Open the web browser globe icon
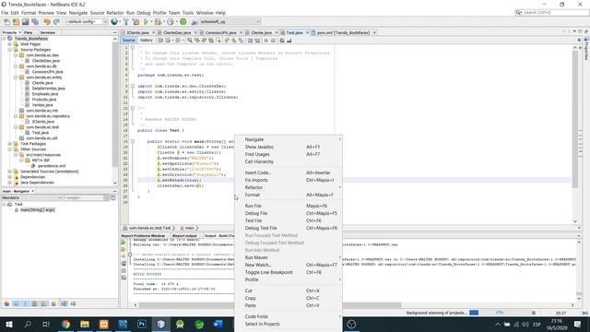This screenshot has width=590, height=332. pyautogui.click(x=114, y=22)
